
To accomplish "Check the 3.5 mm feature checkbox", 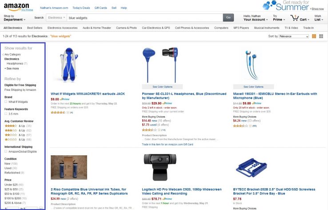I will (6, 114).
